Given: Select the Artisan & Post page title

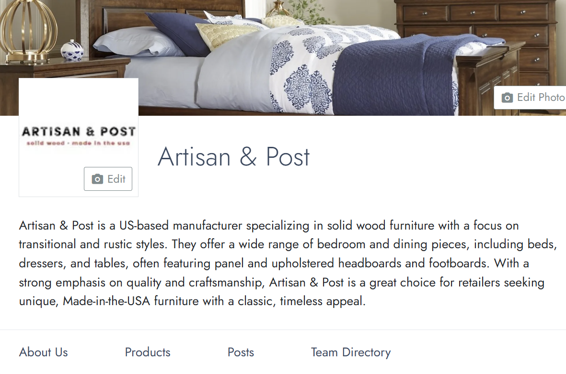Looking at the screenshot, I should (x=234, y=156).
